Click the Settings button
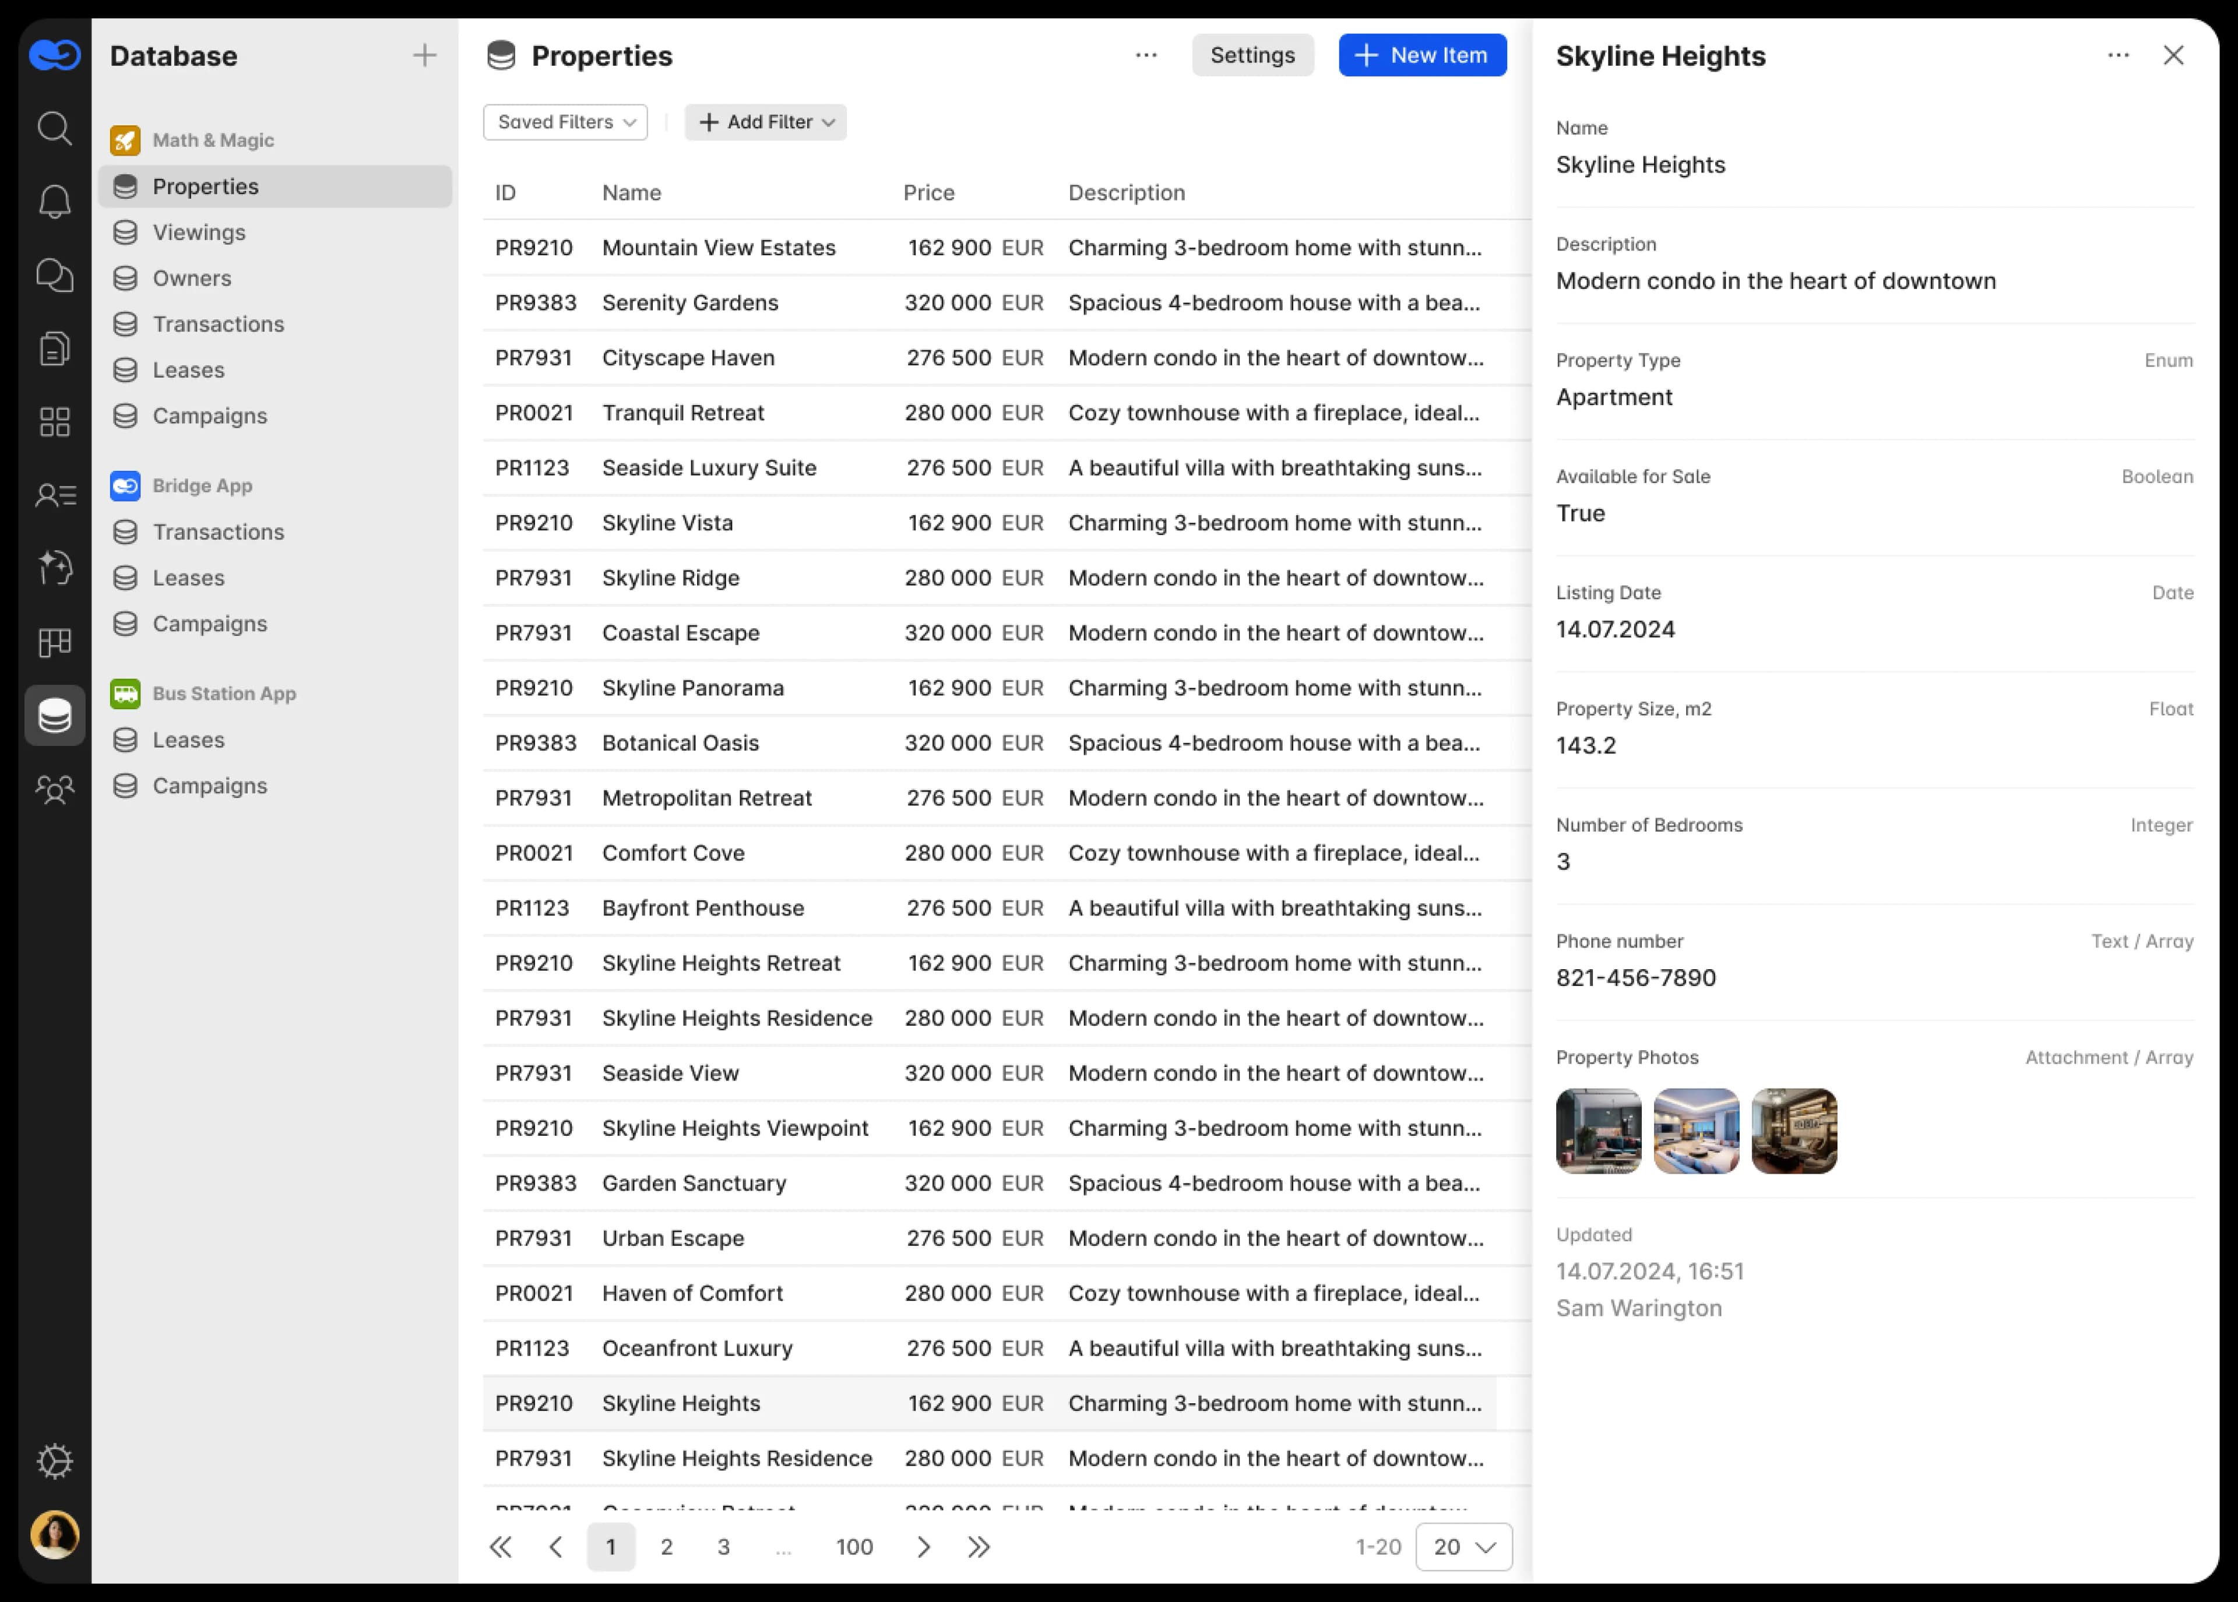The width and height of the screenshot is (2238, 1602). coord(1252,55)
